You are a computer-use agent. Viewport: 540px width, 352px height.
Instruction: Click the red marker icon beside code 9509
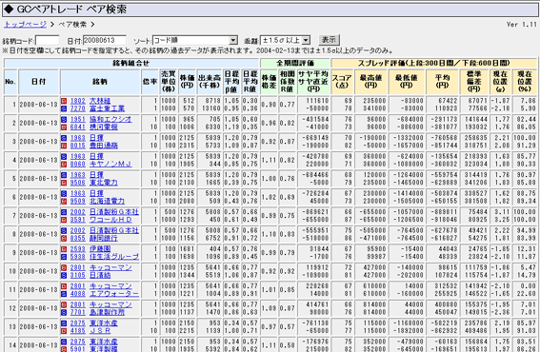coord(64,201)
